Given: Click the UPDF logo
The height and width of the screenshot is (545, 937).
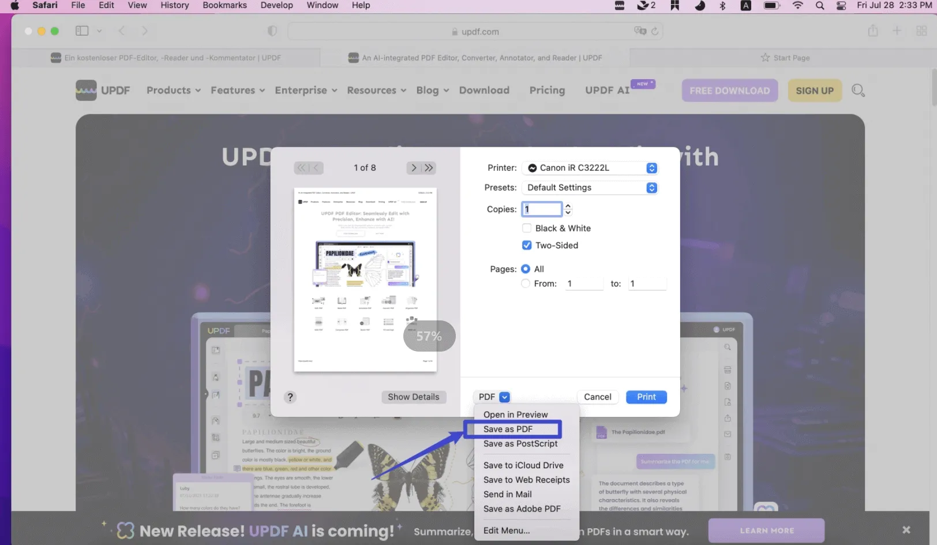Looking at the screenshot, I should coord(103,90).
